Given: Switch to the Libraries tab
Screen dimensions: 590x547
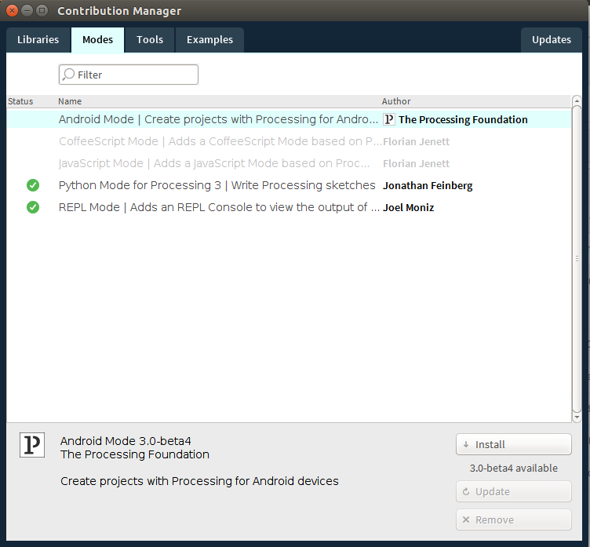Looking at the screenshot, I should click(38, 39).
